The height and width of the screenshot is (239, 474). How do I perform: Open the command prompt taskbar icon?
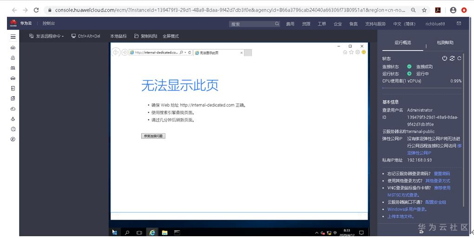[x=177, y=233]
